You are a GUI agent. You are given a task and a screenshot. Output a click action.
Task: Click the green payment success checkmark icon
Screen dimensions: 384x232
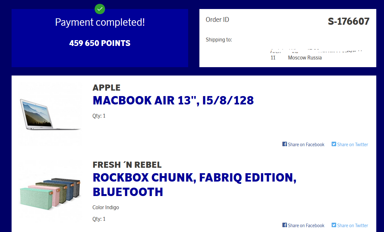click(x=100, y=9)
